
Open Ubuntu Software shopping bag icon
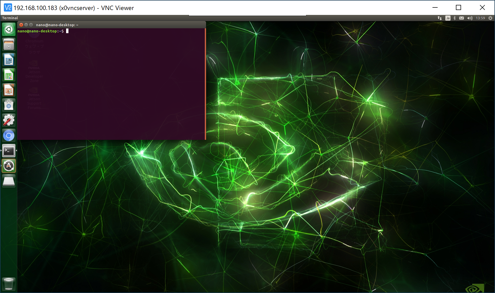pyautogui.click(x=9, y=105)
